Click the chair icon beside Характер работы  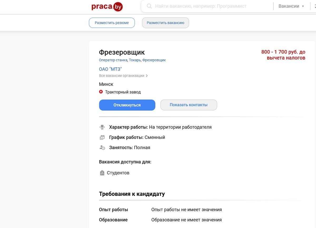(102, 127)
